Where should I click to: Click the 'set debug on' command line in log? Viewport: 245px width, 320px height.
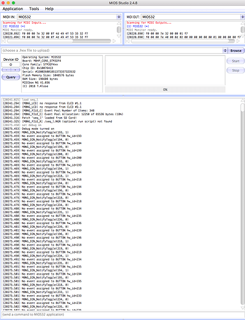[22, 125]
